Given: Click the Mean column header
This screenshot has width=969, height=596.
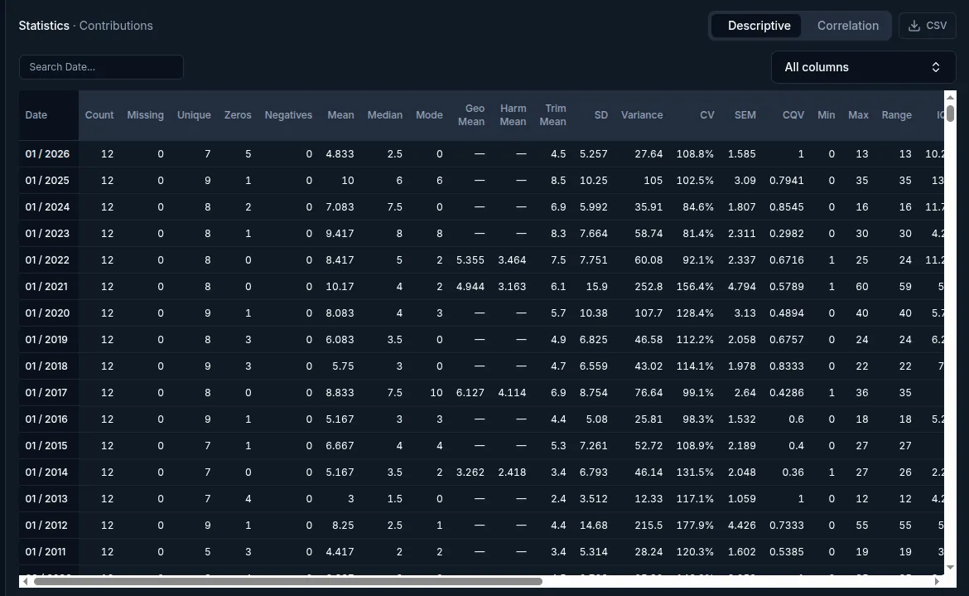Looking at the screenshot, I should pyautogui.click(x=340, y=115).
